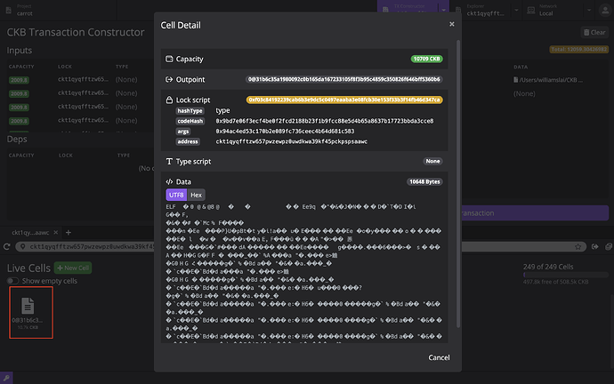Close the ckt1qy...aawc tab
The height and width of the screenshot is (384, 614).
click(x=55, y=232)
